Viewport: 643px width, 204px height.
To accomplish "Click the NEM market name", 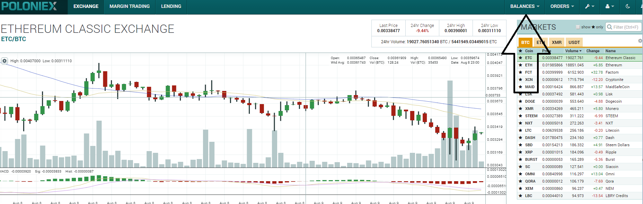I will point(609,188).
